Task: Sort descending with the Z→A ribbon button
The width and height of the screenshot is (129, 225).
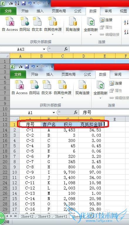Action: coord(126,32)
